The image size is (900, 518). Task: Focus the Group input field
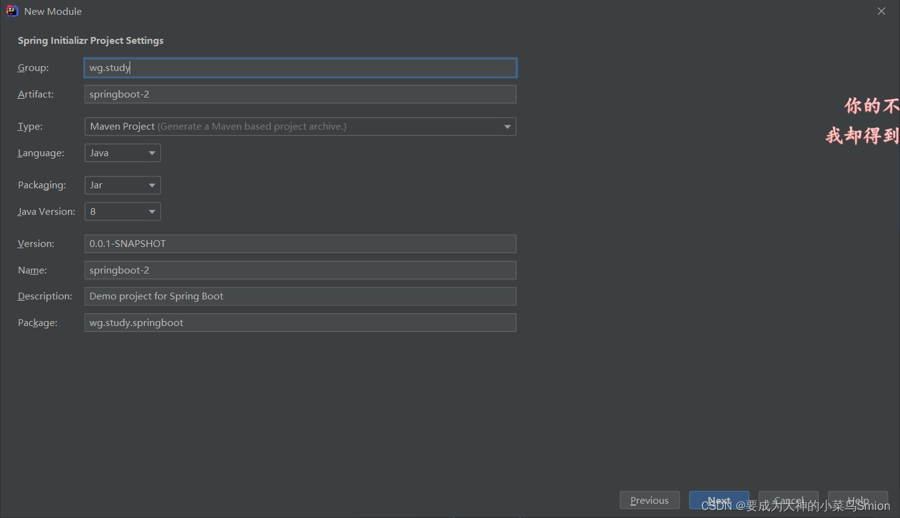(300, 68)
